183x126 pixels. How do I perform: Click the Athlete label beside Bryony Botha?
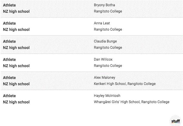pyautogui.click(x=10, y=5)
